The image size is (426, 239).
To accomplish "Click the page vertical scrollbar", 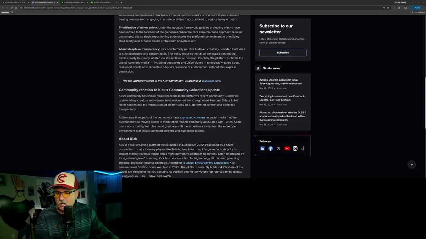I will pyautogui.click(x=425, y=103).
